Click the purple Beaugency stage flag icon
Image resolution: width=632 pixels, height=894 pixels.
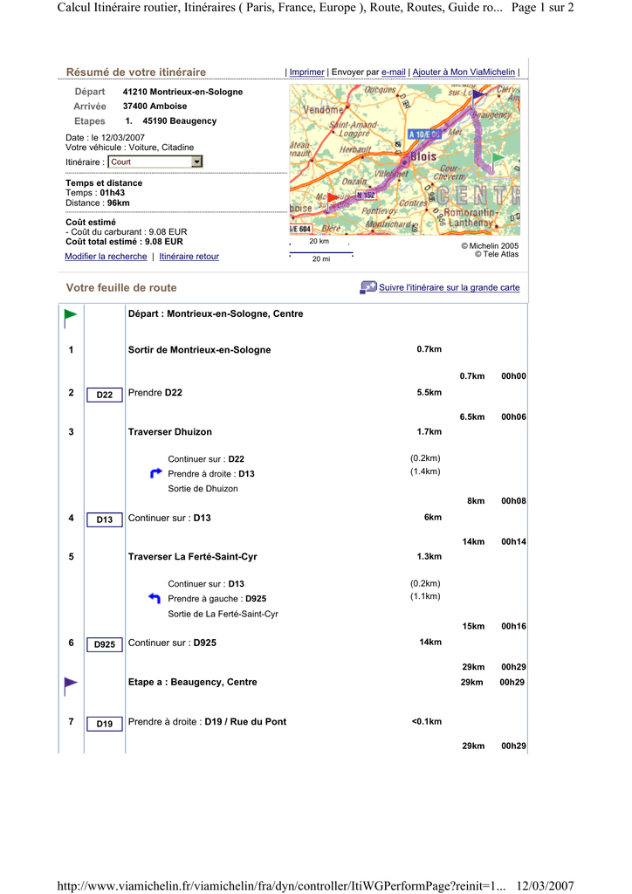[x=71, y=686]
